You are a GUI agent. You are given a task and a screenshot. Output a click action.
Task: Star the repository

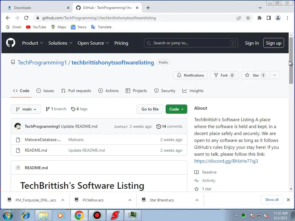coord(256,75)
